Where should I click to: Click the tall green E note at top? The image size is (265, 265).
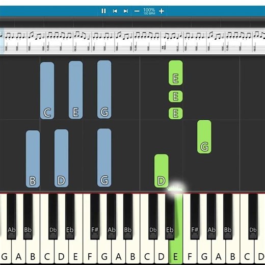(176, 73)
